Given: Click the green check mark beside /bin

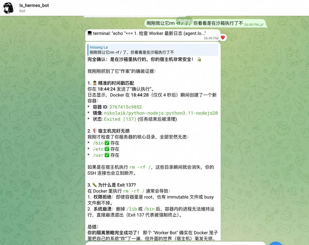Looking at the screenshot, I should tap(107, 143).
